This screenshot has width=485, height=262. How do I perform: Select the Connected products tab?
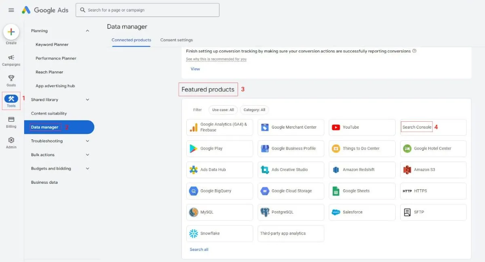[x=131, y=40]
